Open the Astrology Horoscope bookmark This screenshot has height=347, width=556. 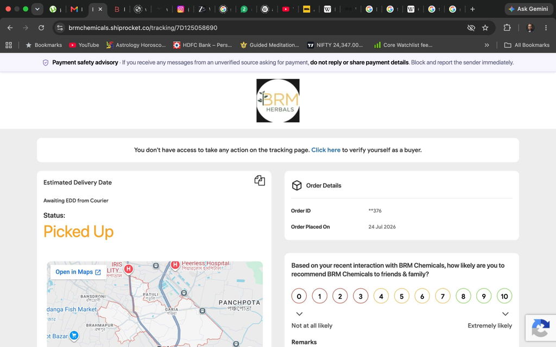pos(136,45)
